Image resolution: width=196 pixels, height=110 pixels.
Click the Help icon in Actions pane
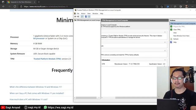tap(171, 42)
